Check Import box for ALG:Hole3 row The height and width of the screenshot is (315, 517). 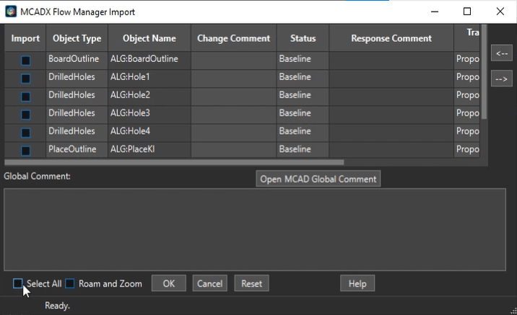click(25, 115)
